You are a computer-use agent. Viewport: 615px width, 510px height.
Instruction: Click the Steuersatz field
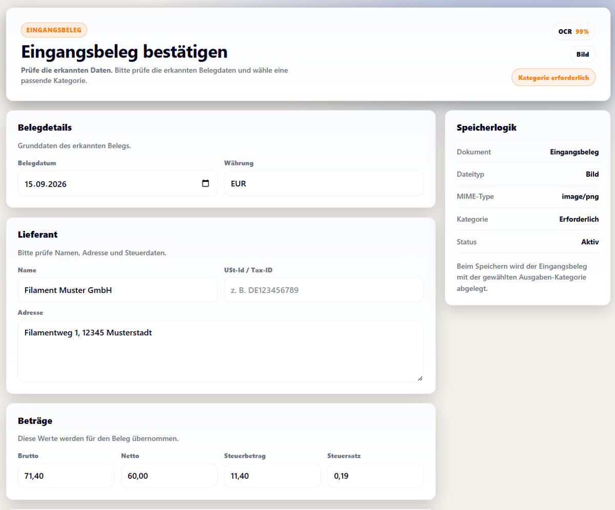tap(376, 476)
